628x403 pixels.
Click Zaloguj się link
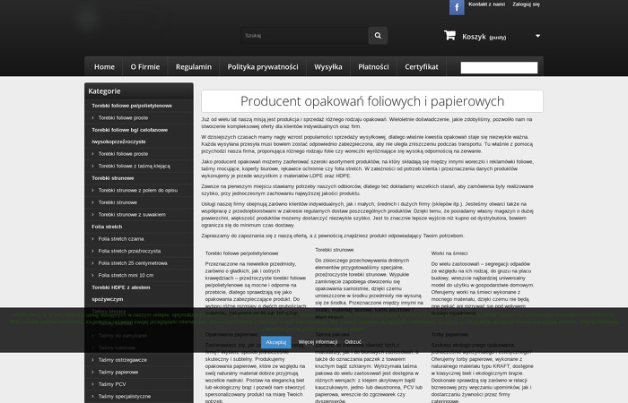coord(526,4)
